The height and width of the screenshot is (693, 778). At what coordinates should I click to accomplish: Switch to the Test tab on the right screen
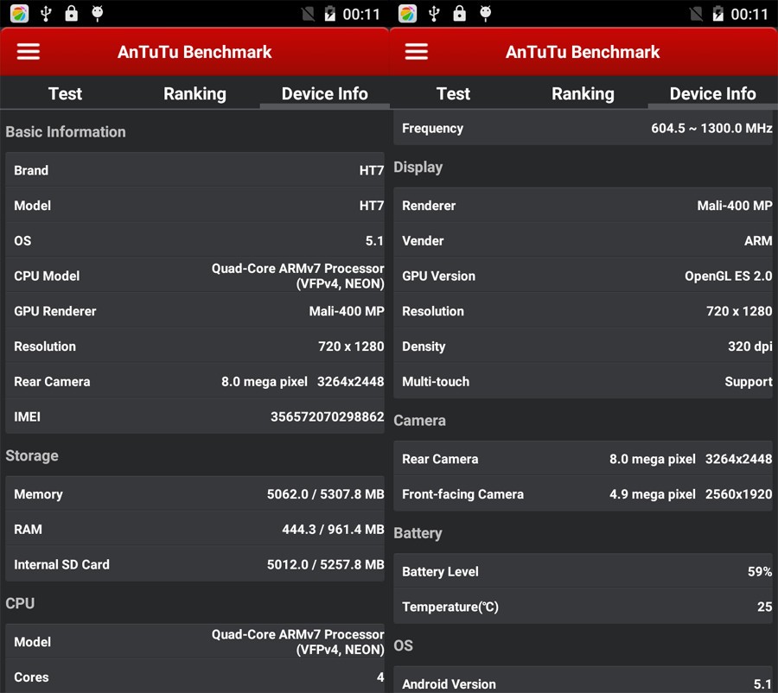[x=453, y=93]
